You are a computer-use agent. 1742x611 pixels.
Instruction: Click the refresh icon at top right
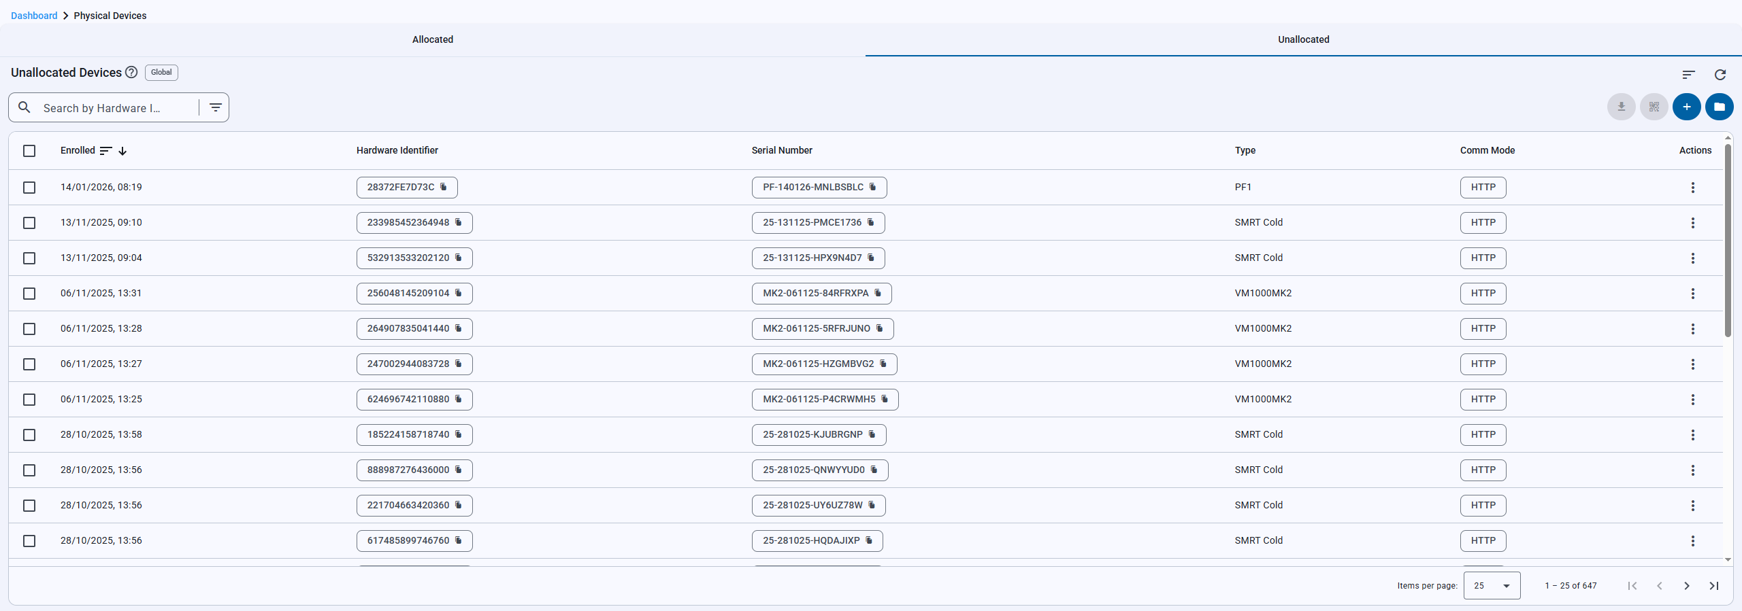(x=1720, y=75)
